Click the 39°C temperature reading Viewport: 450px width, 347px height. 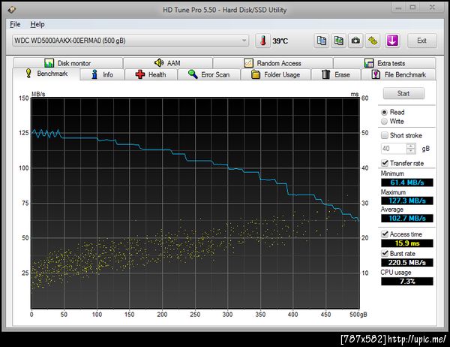pos(280,41)
